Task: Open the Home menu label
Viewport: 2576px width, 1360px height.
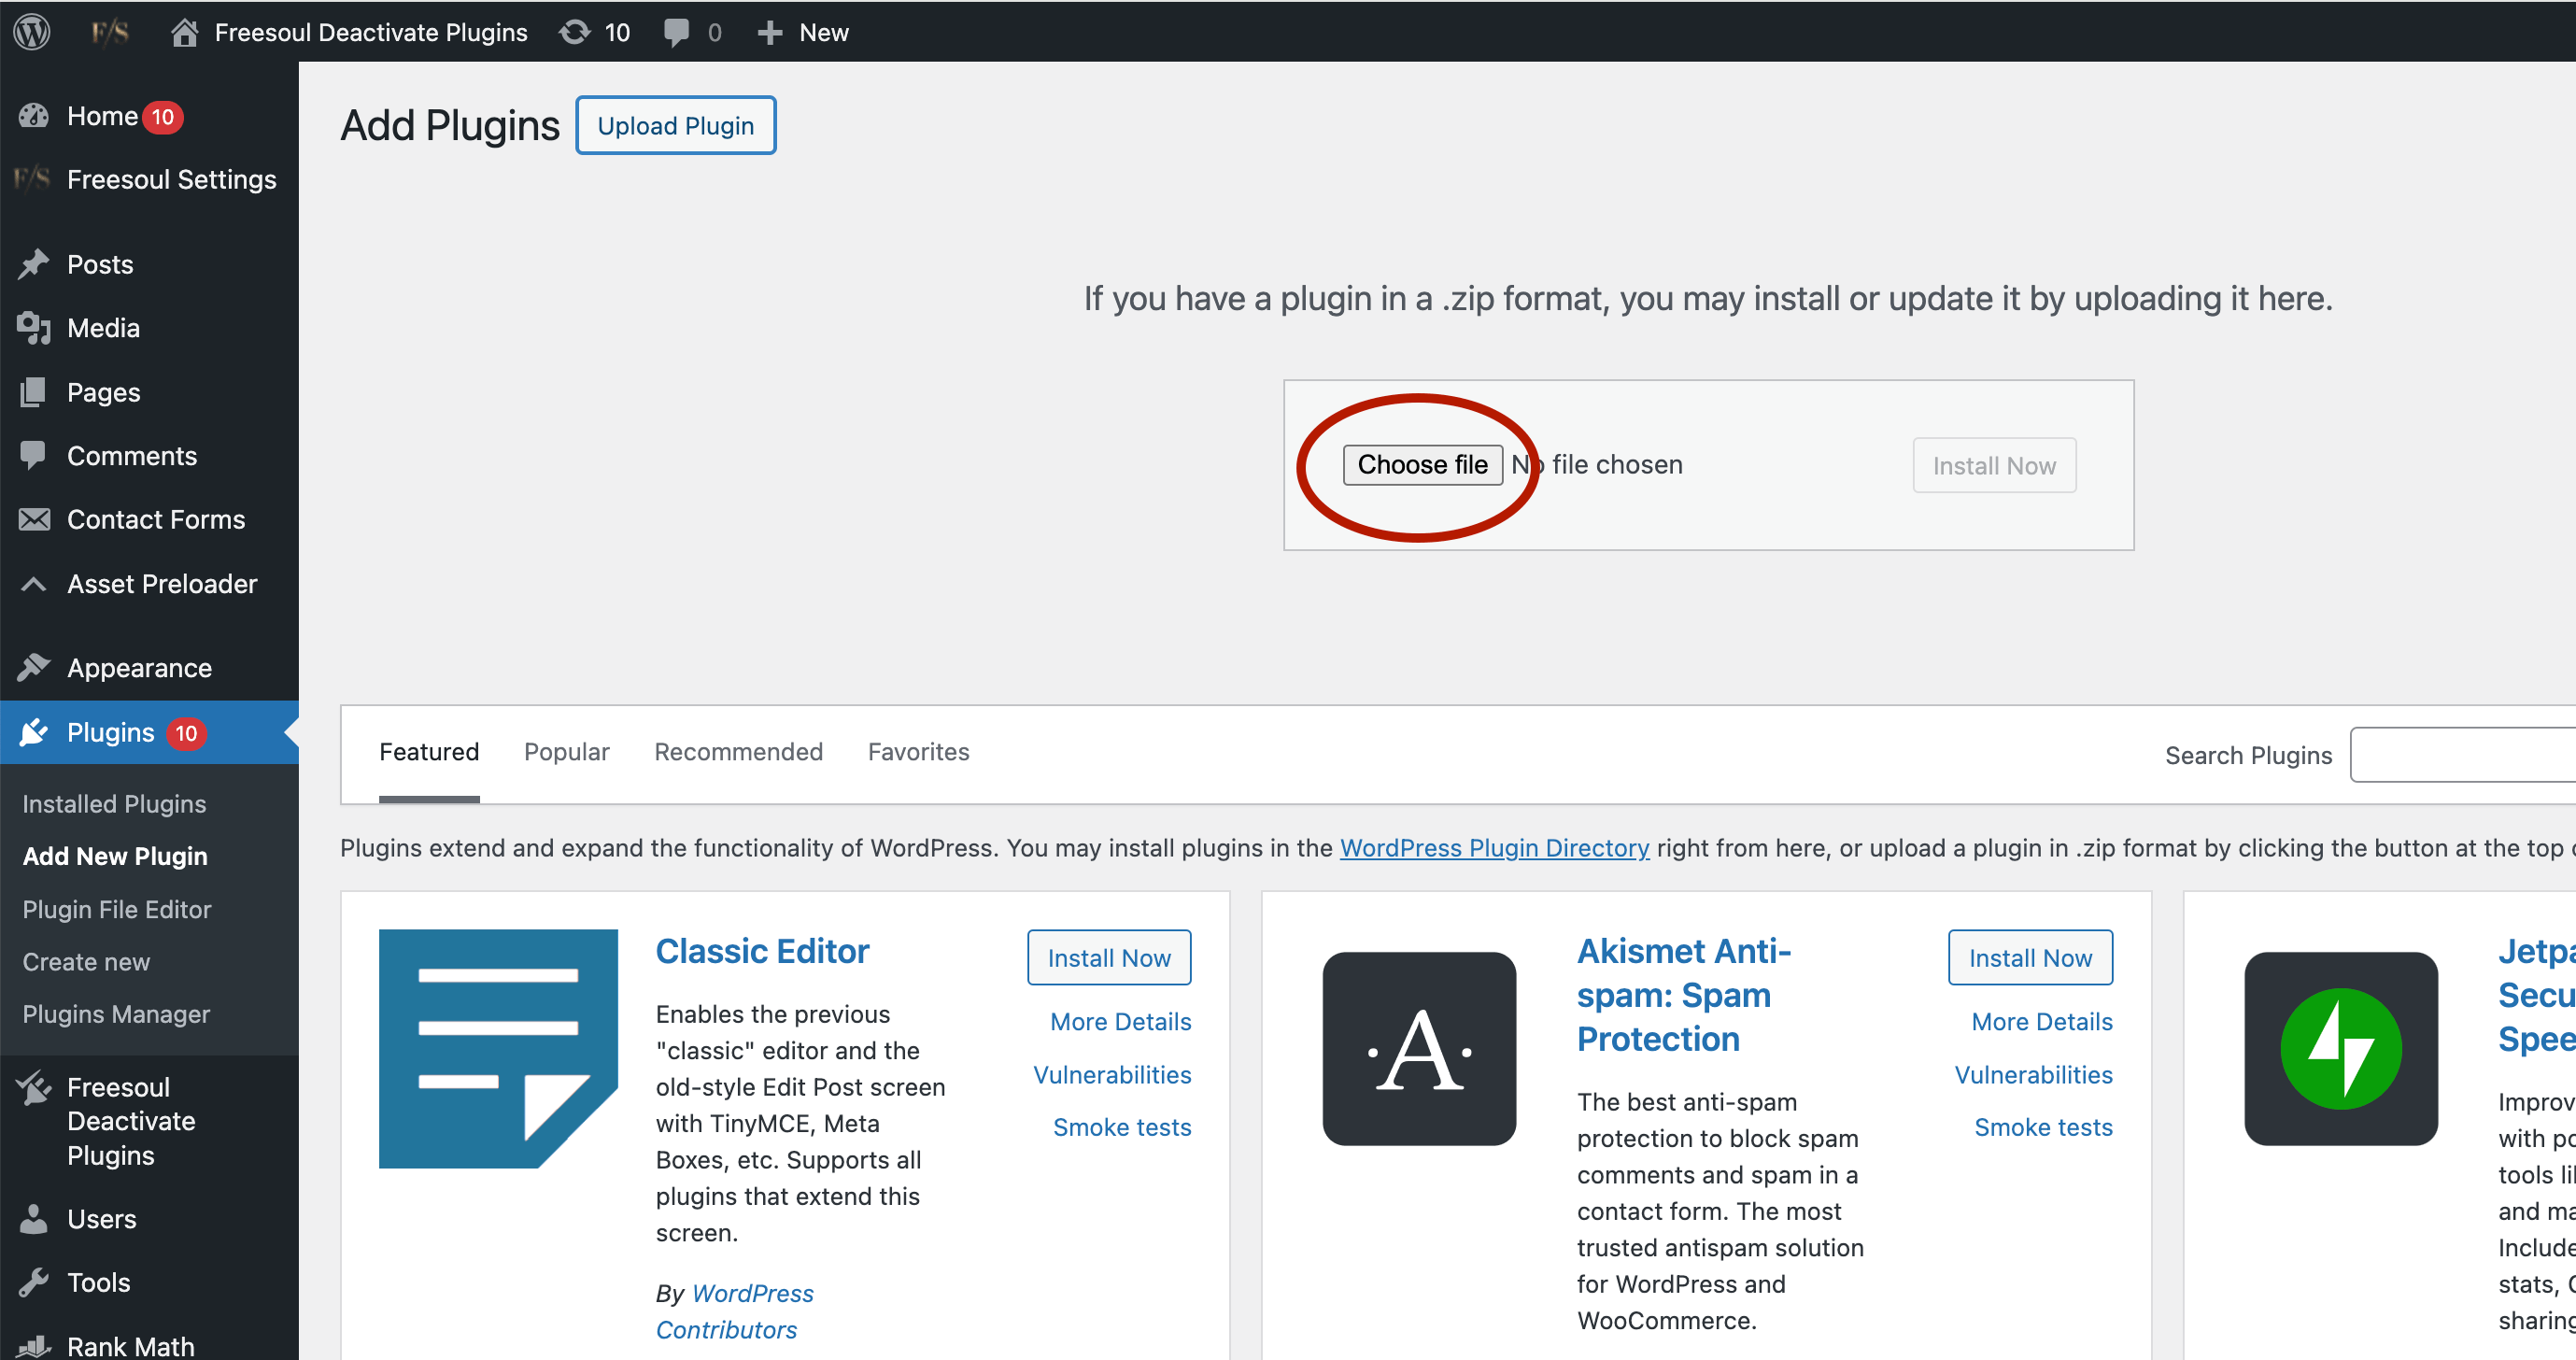Action: pyautogui.click(x=102, y=116)
